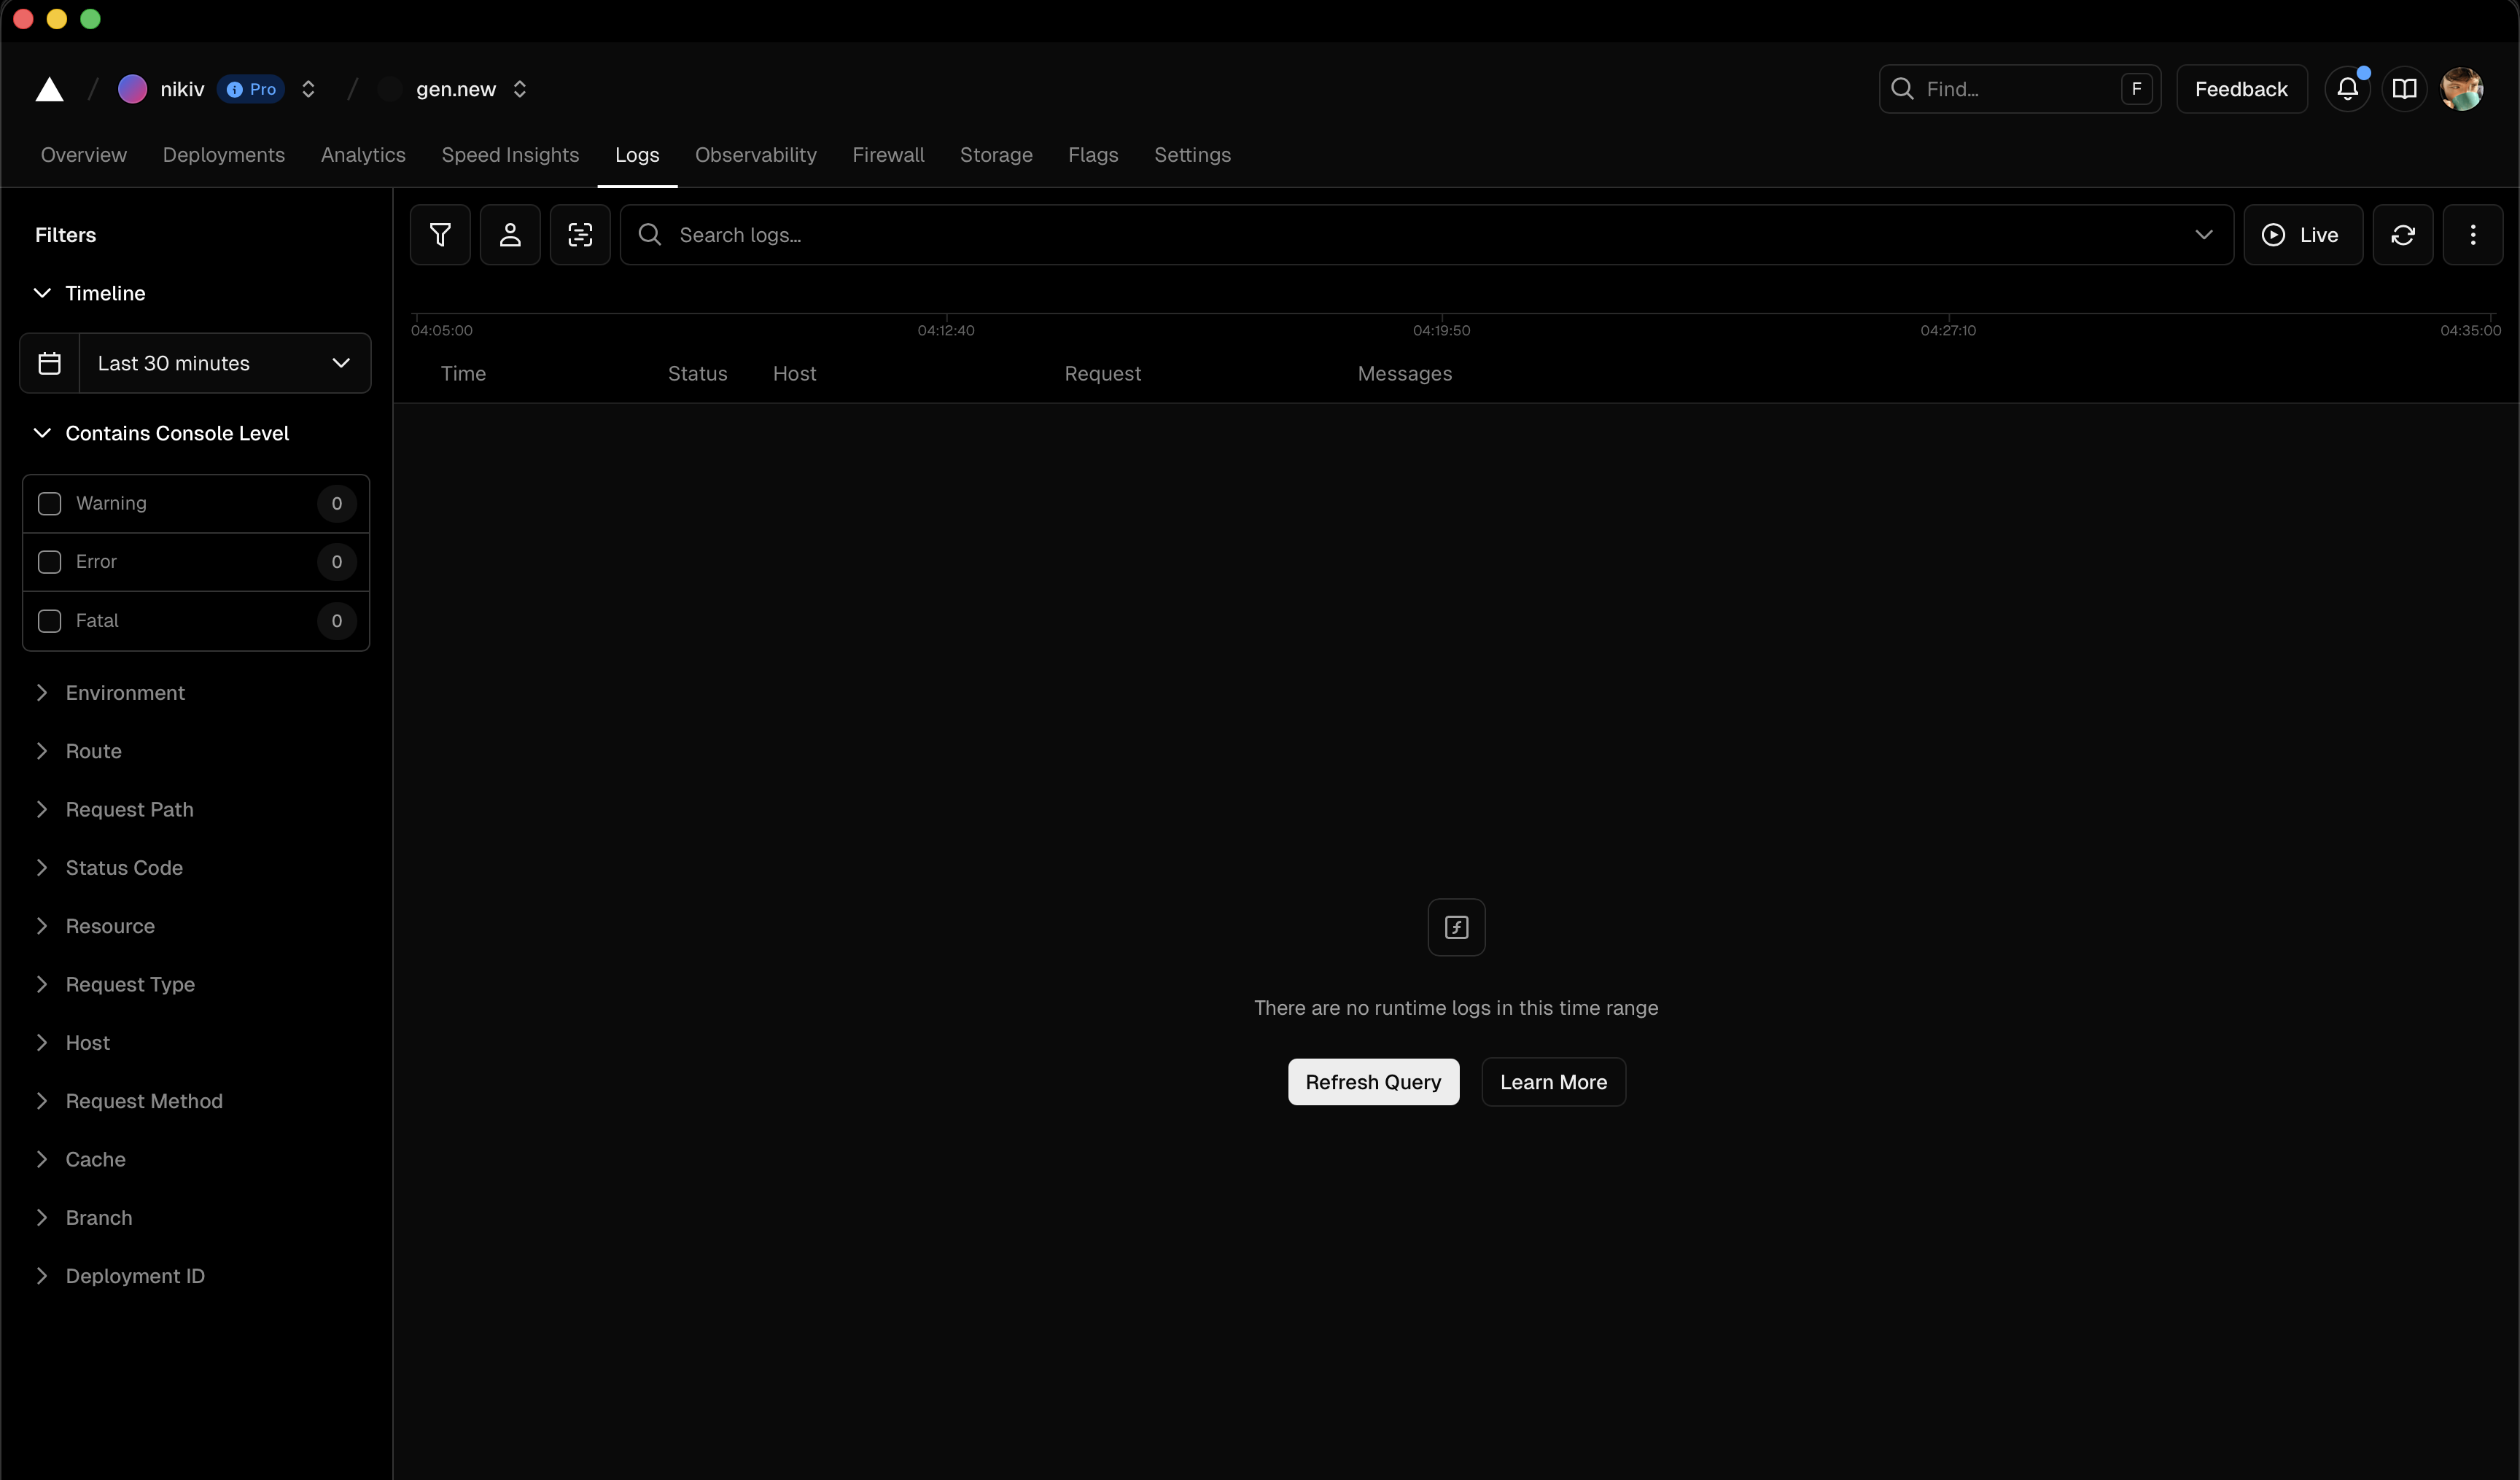Enable the Error console level checkbox

49,562
